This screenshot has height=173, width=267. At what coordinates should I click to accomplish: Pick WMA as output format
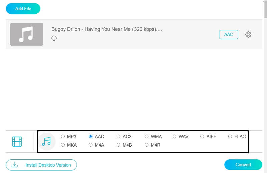(147, 137)
